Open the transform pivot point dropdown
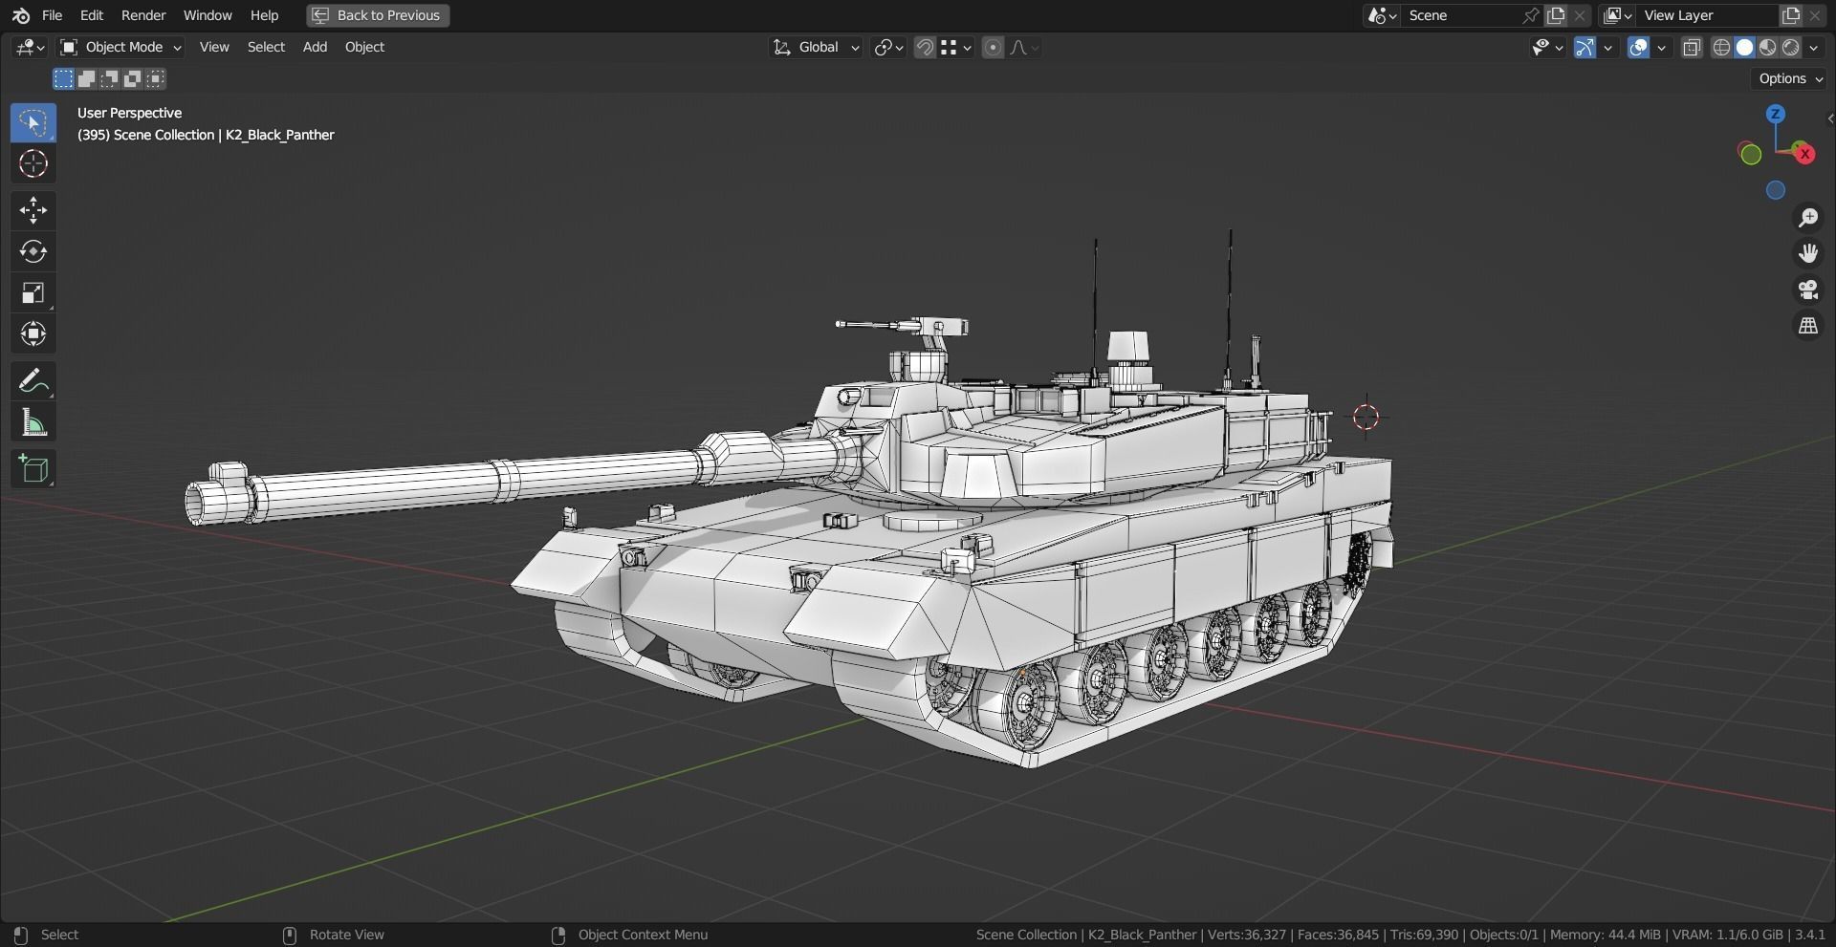The image size is (1836, 947). pos(888,47)
